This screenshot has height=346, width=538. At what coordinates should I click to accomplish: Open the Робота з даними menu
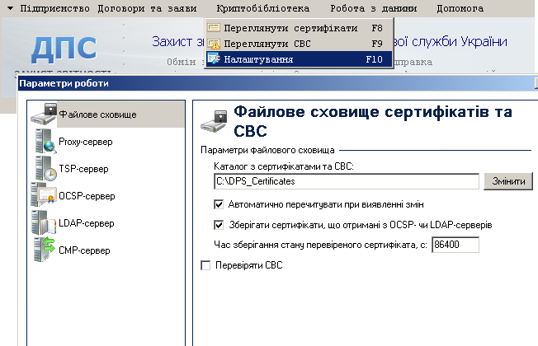point(373,8)
